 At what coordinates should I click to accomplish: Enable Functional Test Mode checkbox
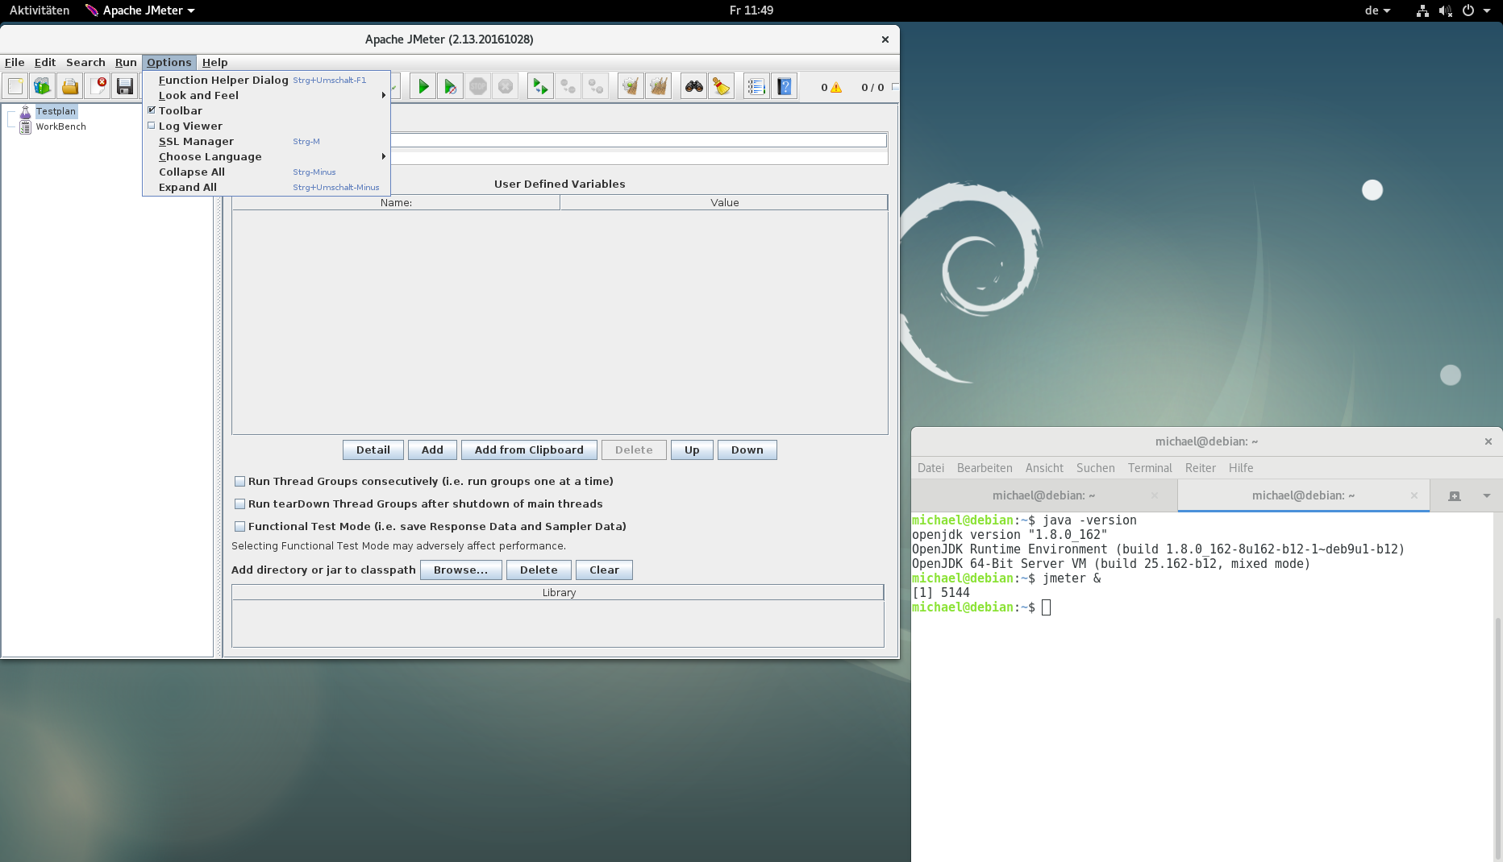tap(239, 526)
